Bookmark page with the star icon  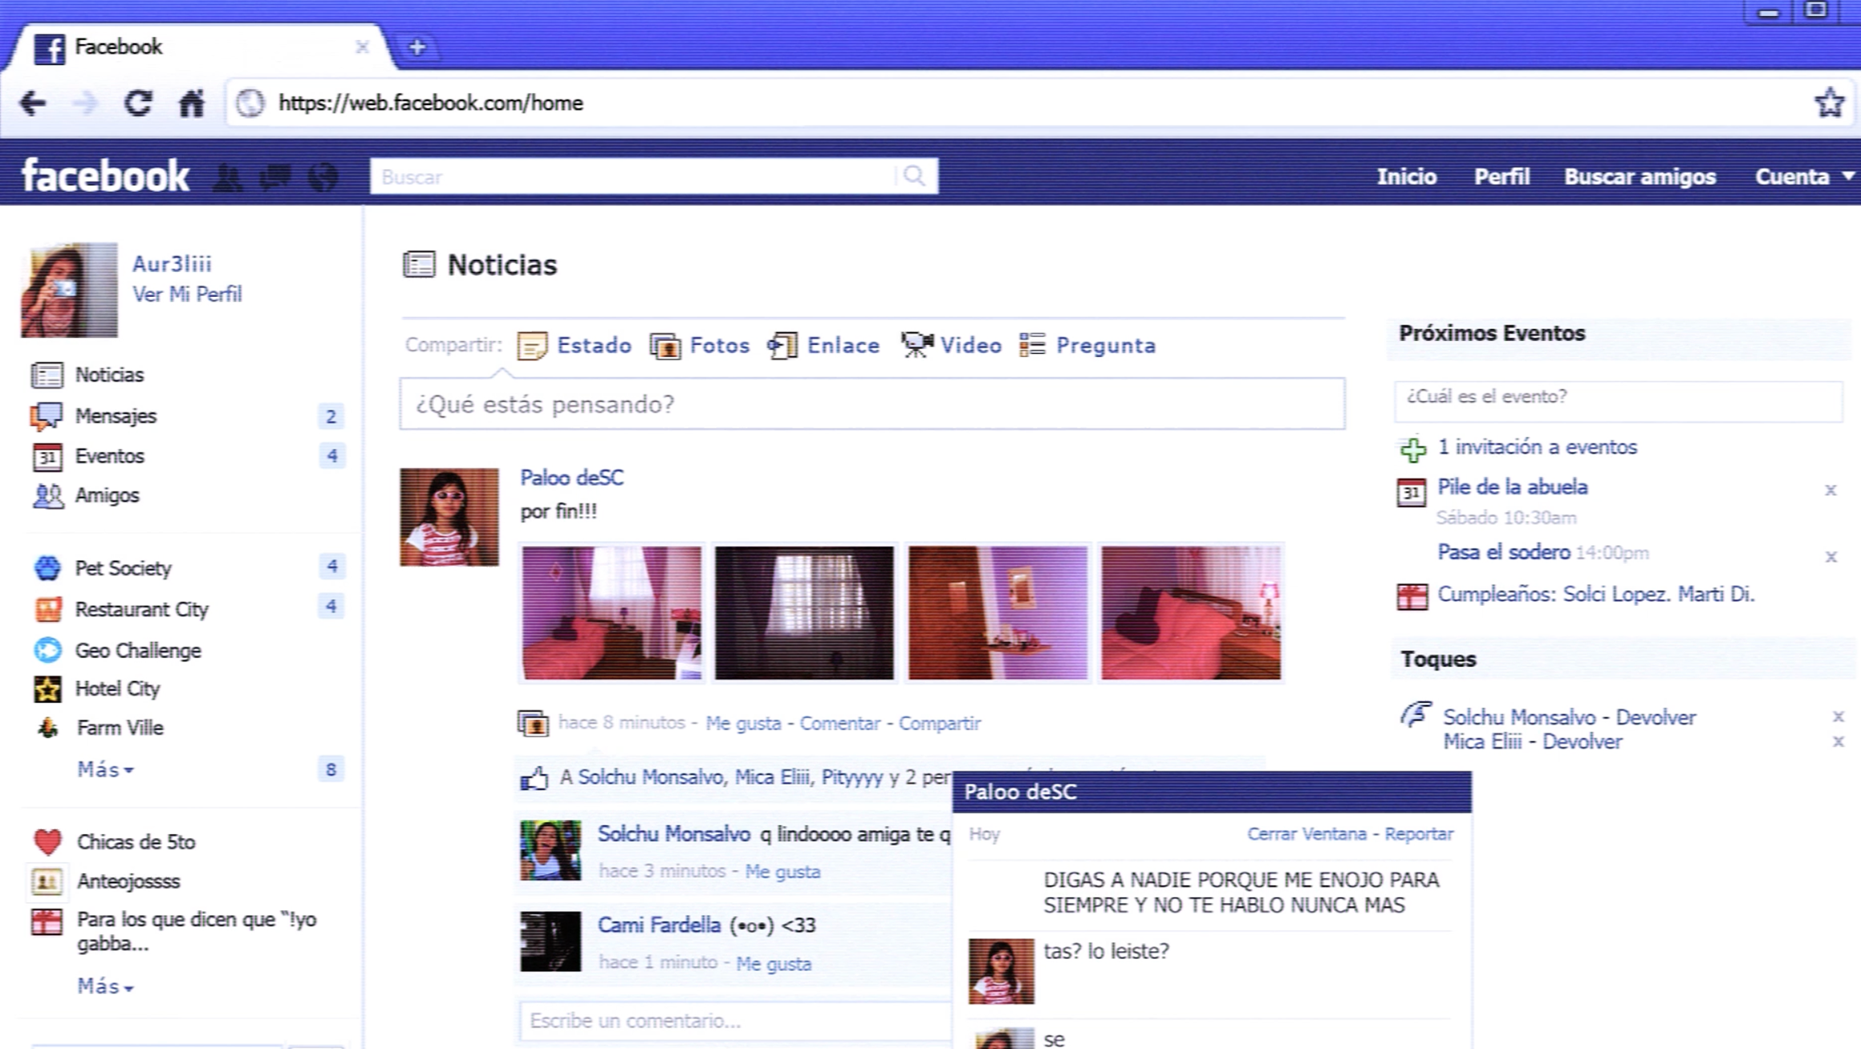pos(1829,103)
